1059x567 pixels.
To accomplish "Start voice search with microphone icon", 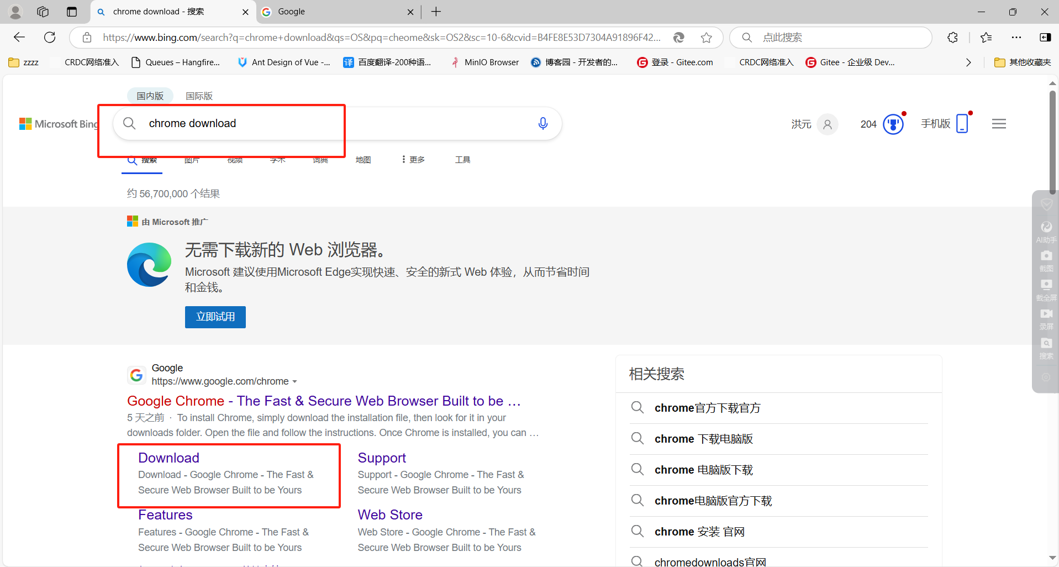I will coord(543,123).
